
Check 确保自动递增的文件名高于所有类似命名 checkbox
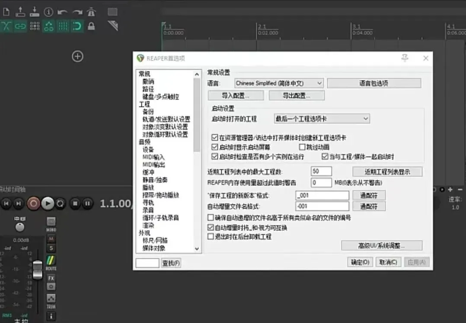[211, 218]
